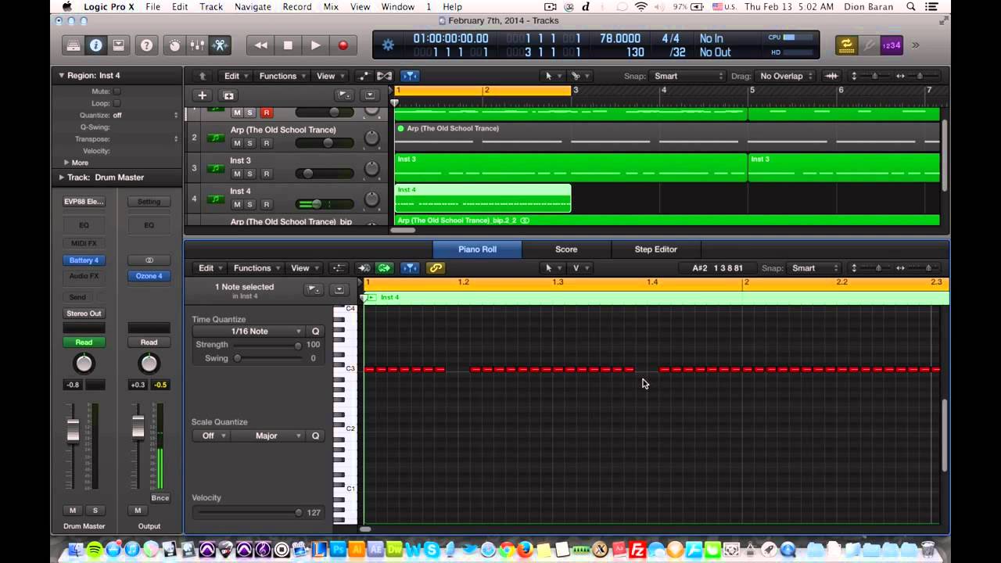Click the Bnce bounce button
The image size is (1001, 563).
[160, 498]
